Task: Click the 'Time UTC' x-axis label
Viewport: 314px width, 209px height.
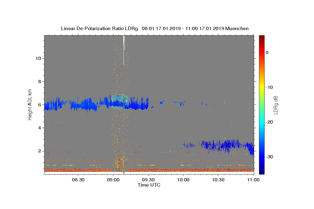Action: point(149,185)
